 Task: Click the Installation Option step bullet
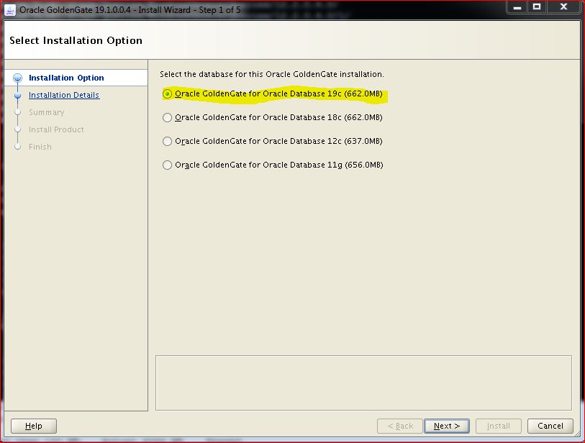click(x=18, y=78)
